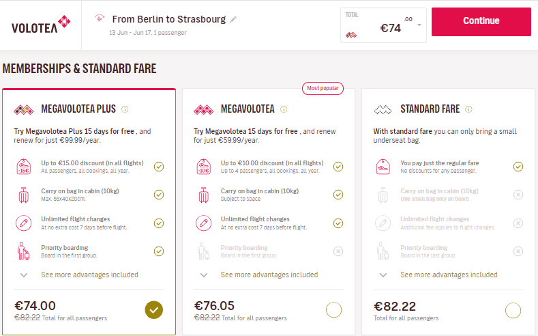Click the Continue button
Image resolution: width=538 pixels, height=336 pixels.
[x=481, y=22]
